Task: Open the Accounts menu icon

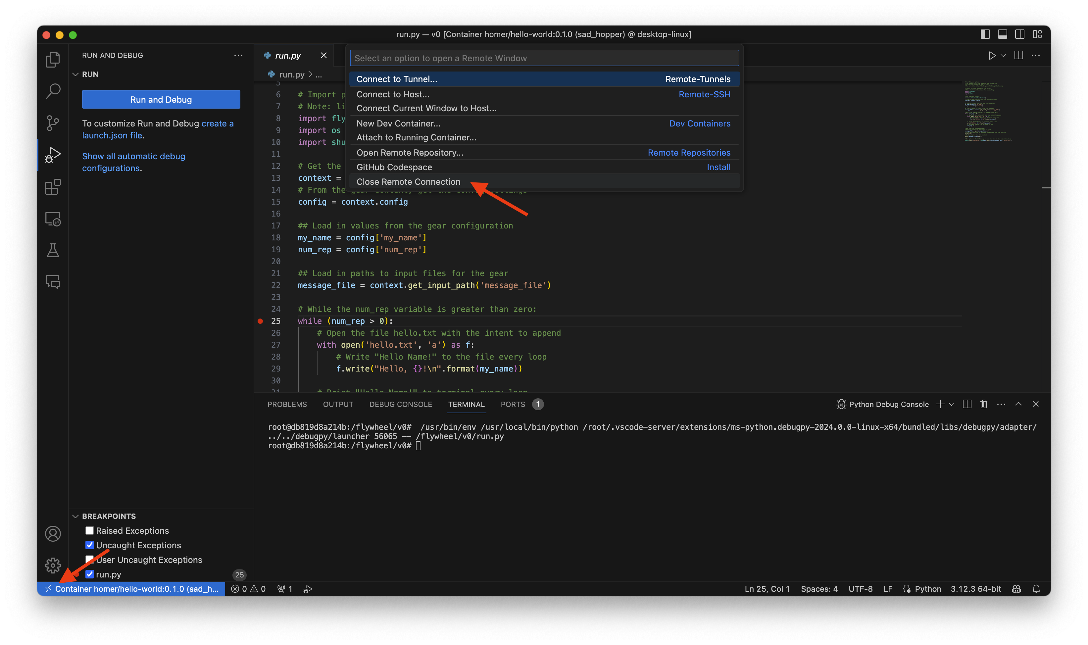Action: point(53,534)
